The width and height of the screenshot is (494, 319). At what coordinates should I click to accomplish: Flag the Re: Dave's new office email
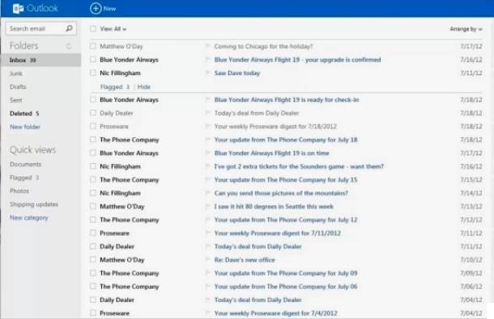[x=207, y=259]
